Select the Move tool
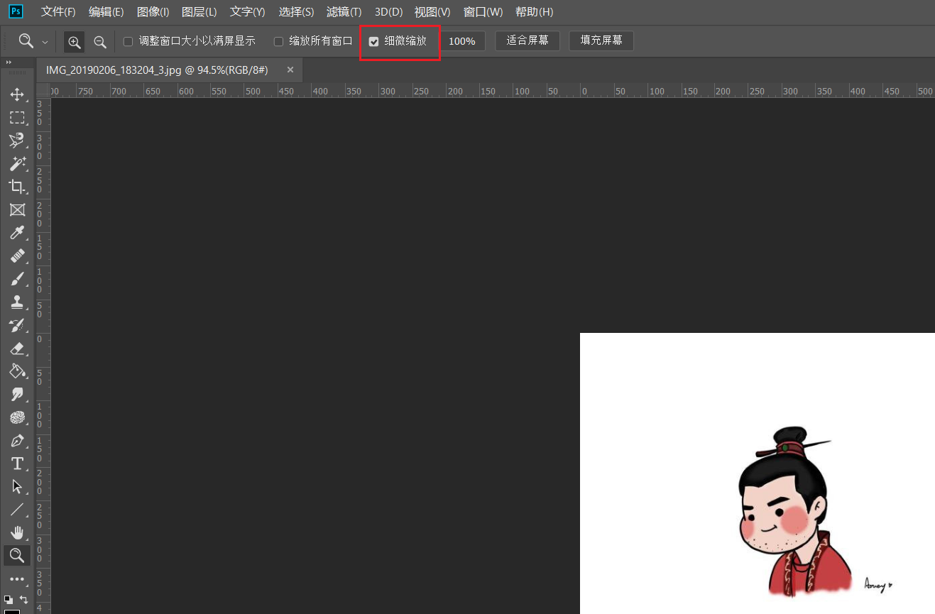The image size is (935, 614). (x=17, y=94)
